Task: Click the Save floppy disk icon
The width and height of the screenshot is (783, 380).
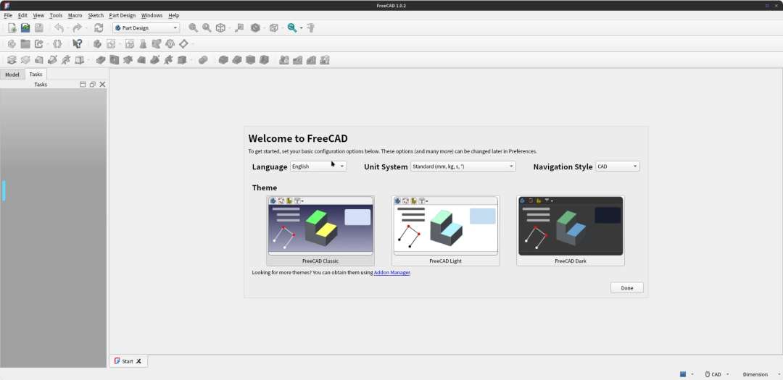Action: tap(39, 28)
